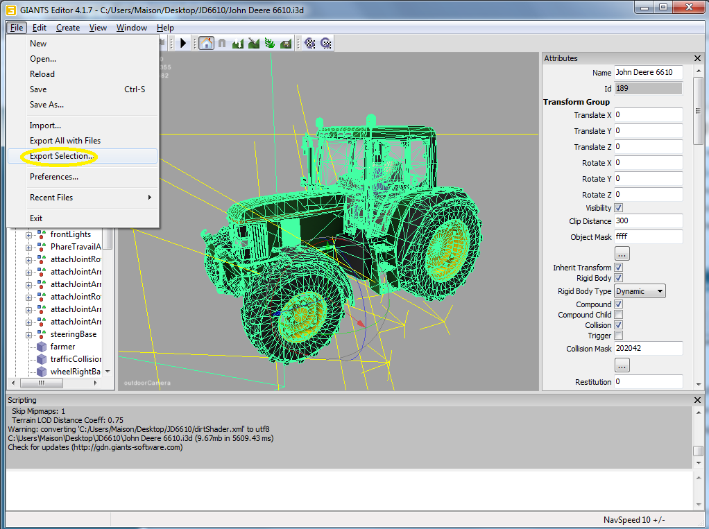Open Preferences... from the File menu

(x=83, y=177)
